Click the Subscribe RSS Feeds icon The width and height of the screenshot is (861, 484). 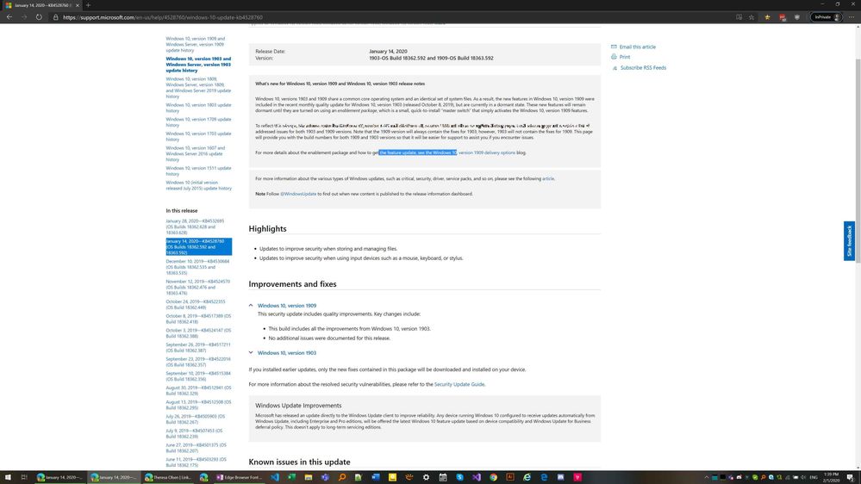615,68
